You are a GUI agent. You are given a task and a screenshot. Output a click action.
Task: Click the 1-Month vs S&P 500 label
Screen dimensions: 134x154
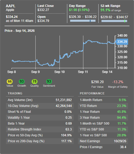pos(95,124)
